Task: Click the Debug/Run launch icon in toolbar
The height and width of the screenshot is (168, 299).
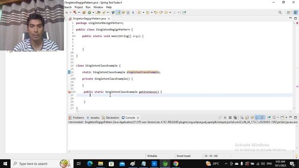Action: 75,13
